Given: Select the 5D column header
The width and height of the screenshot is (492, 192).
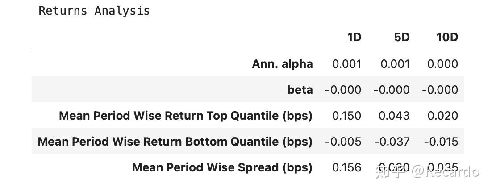Looking at the screenshot, I should tap(402, 37).
